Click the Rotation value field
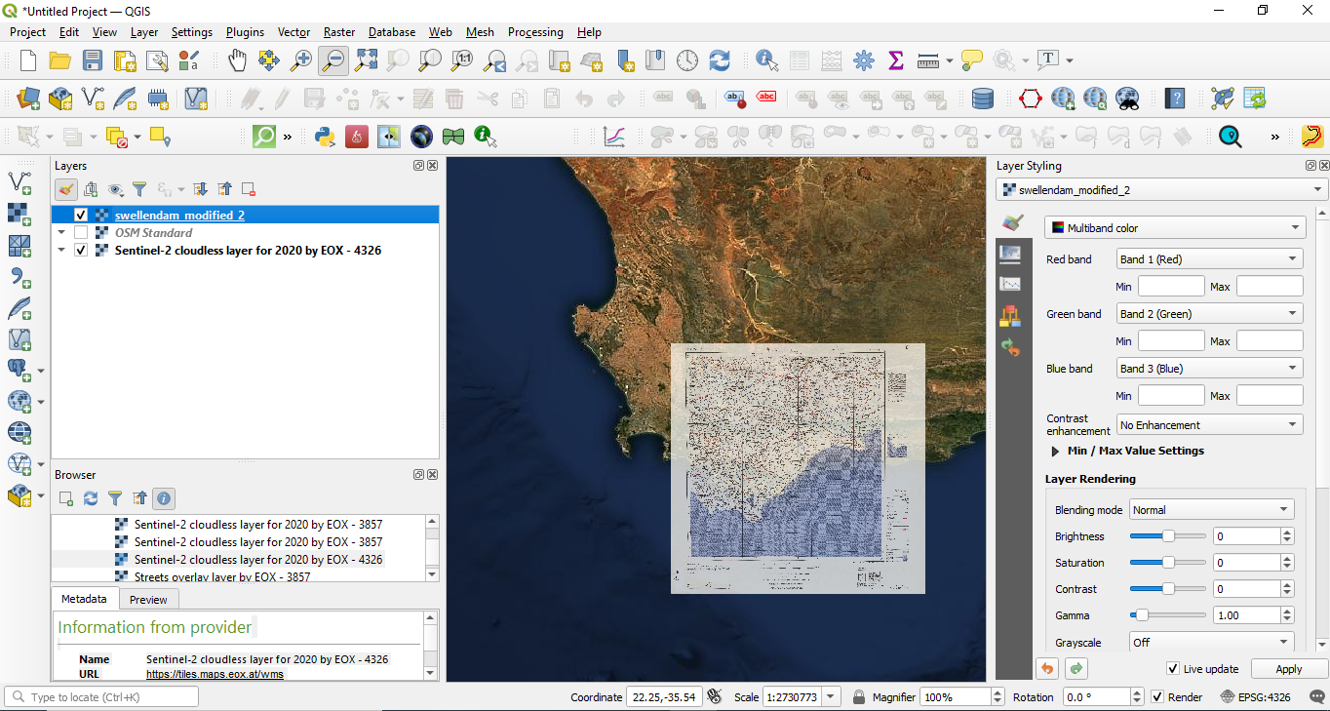Image resolution: width=1330 pixels, height=711 pixels. 1099,697
